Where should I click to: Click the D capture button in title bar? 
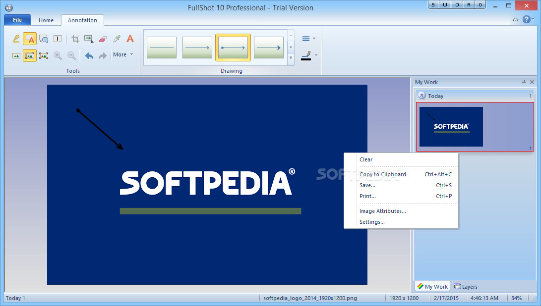tap(481, 5)
